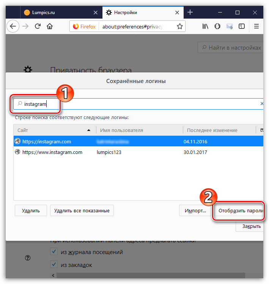Click Отобразить пароли button

[x=239, y=211]
